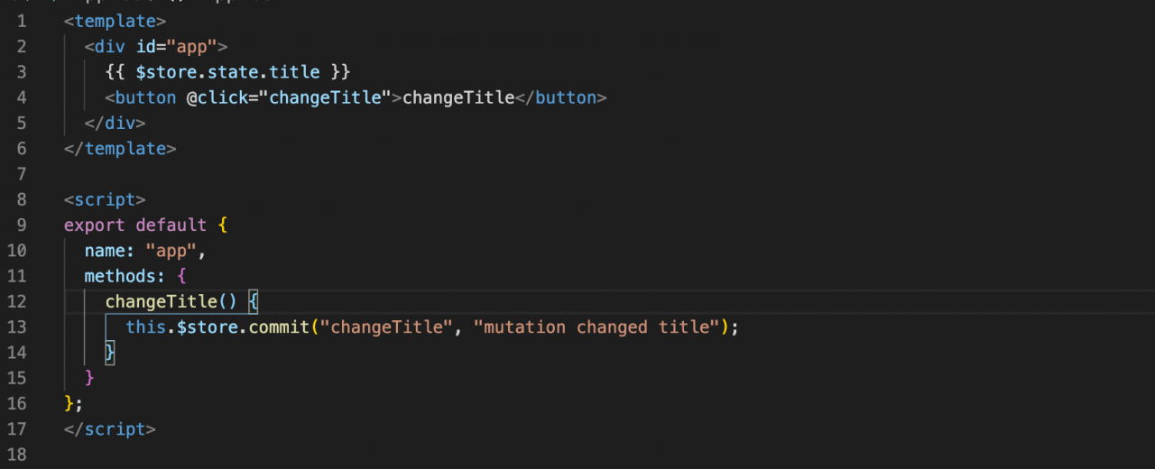Viewport: 1155px width, 469px height.
Task: Select line number 9 in the gutter
Action: click(22, 225)
